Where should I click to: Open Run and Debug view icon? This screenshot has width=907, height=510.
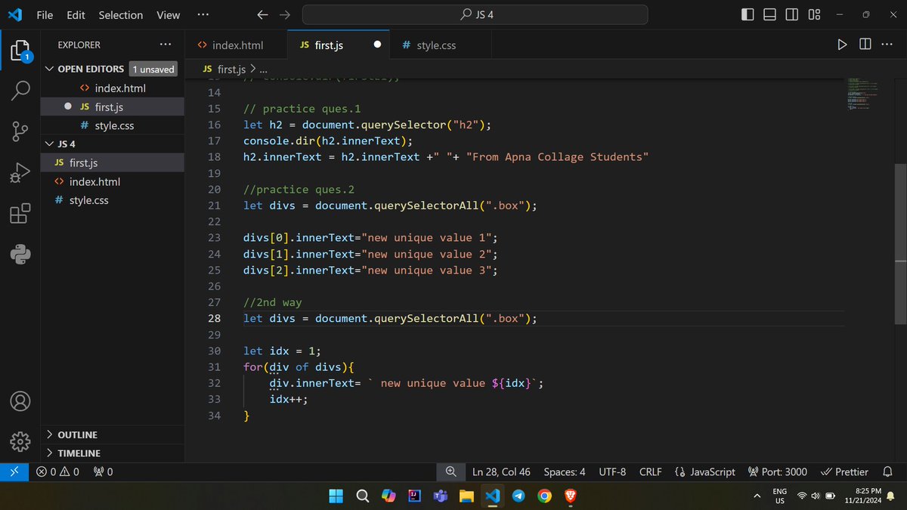click(20, 172)
